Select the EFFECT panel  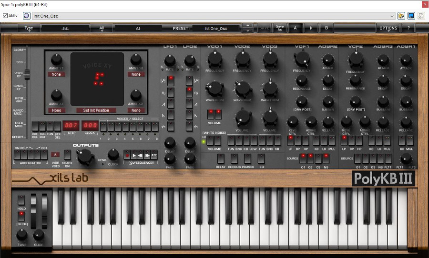pos(18,137)
